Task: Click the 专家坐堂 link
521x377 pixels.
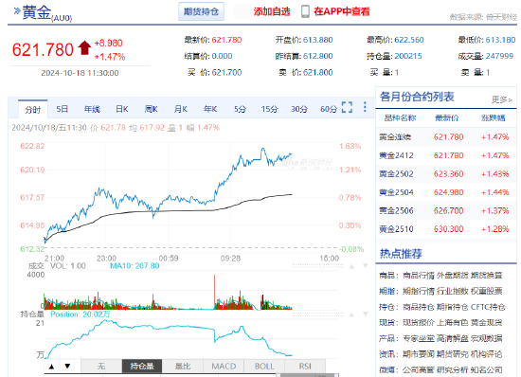Action: pos(419,338)
